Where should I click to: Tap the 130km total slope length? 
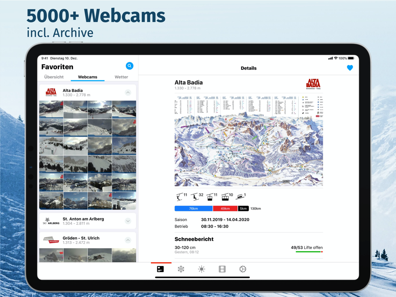point(255,209)
